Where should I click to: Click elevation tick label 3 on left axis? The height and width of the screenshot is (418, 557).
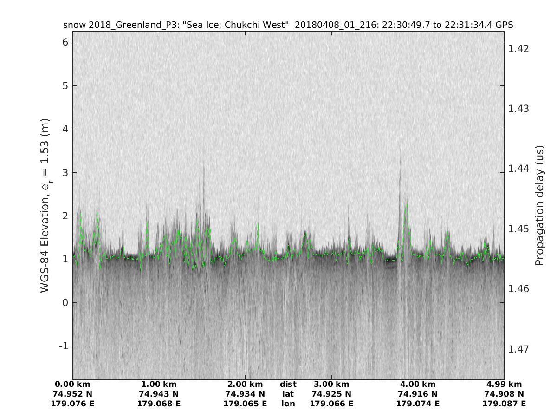pyautogui.click(x=65, y=172)
